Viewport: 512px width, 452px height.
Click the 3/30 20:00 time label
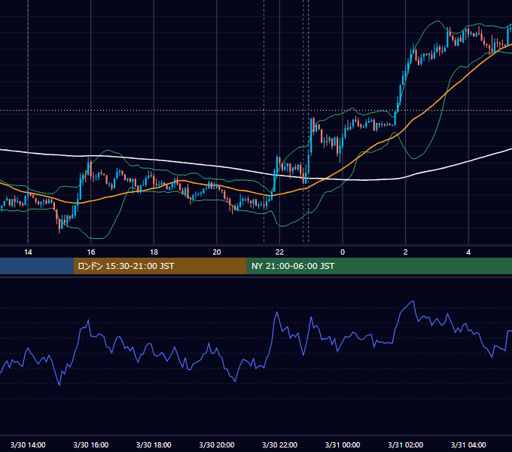click(x=217, y=444)
